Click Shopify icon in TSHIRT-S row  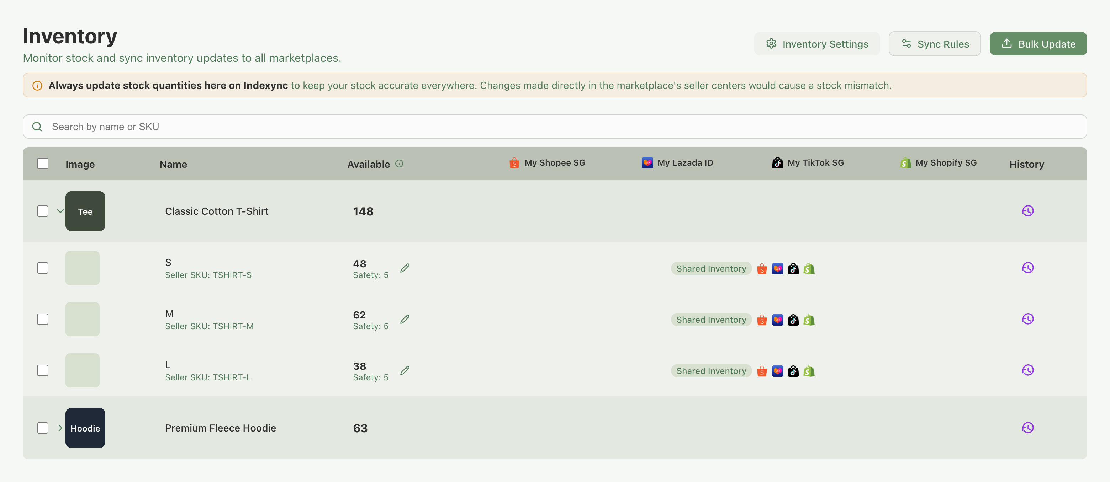pos(809,269)
